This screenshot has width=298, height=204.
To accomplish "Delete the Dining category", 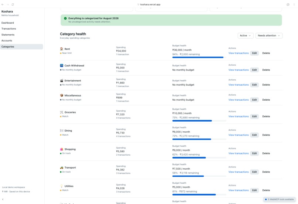I will tap(266, 135).
